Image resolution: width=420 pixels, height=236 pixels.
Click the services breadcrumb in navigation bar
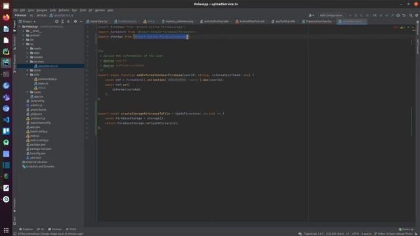41,16
